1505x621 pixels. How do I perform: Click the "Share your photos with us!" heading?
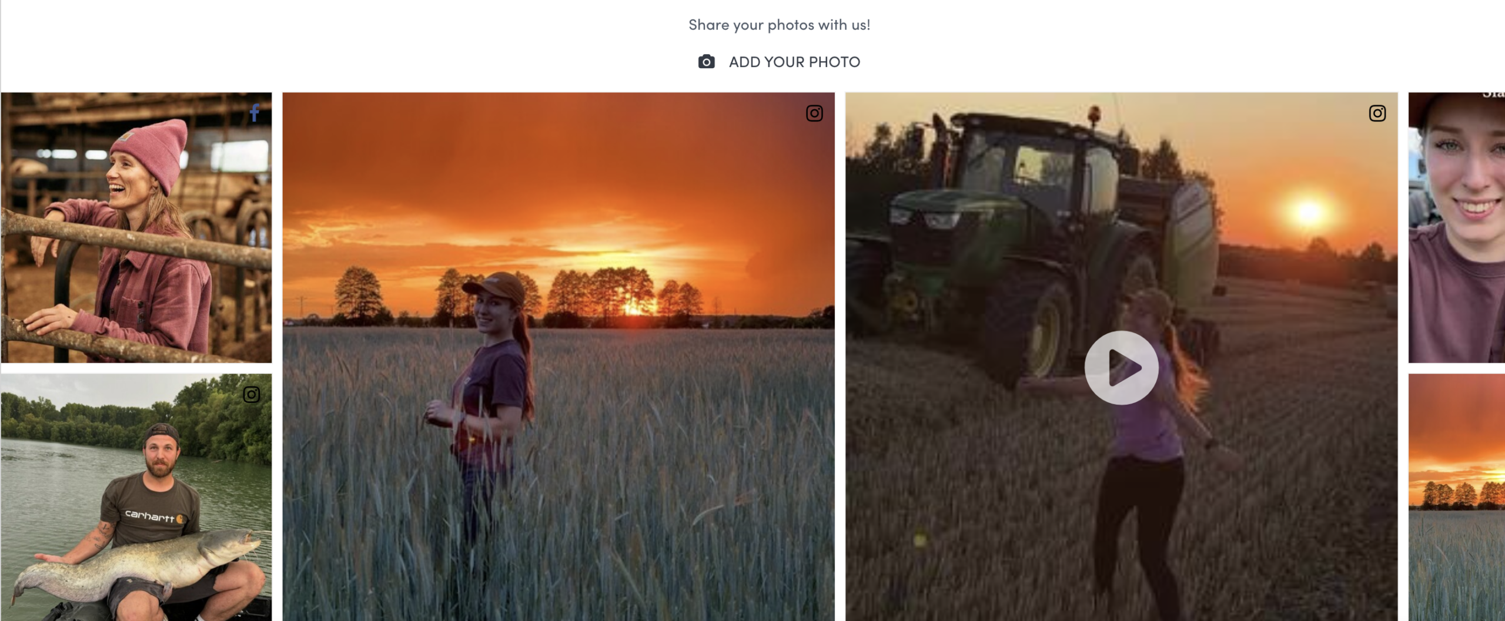point(779,25)
